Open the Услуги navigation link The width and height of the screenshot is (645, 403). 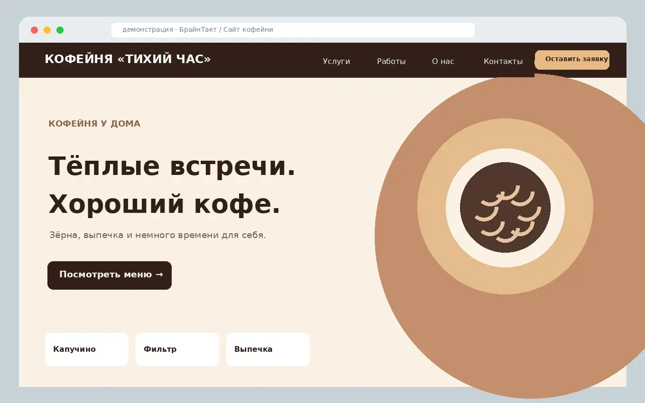click(x=336, y=61)
